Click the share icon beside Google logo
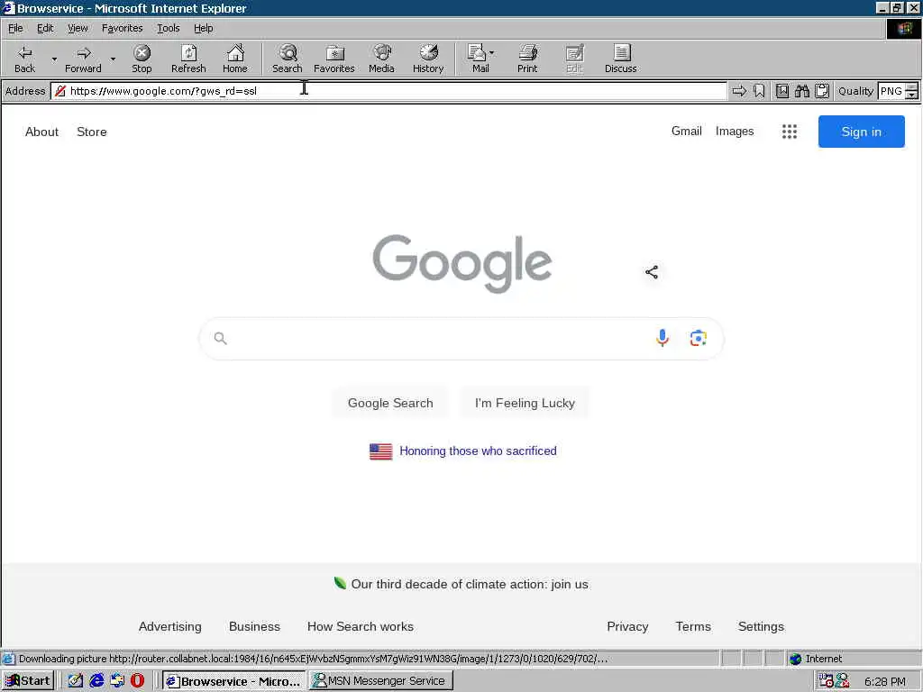This screenshot has width=923, height=692. [x=652, y=272]
